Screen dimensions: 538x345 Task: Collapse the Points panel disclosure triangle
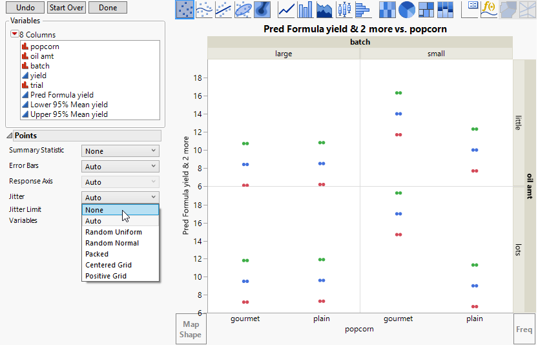pos(10,136)
